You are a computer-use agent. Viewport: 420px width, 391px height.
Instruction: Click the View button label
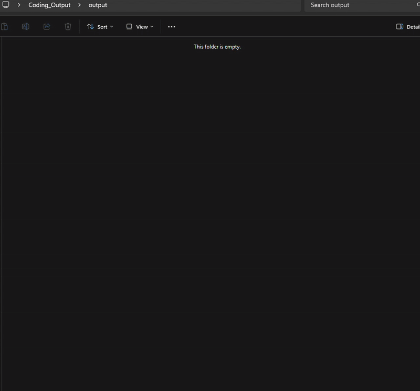pyautogui.click(x=142, y=27)
